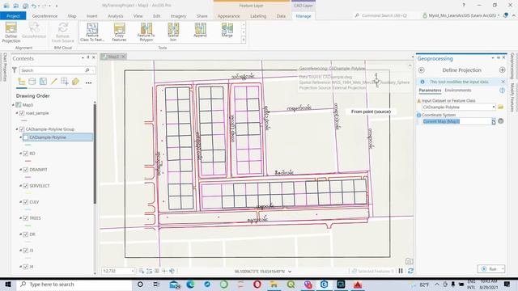Click the search magnifier in Contents search

87,70
